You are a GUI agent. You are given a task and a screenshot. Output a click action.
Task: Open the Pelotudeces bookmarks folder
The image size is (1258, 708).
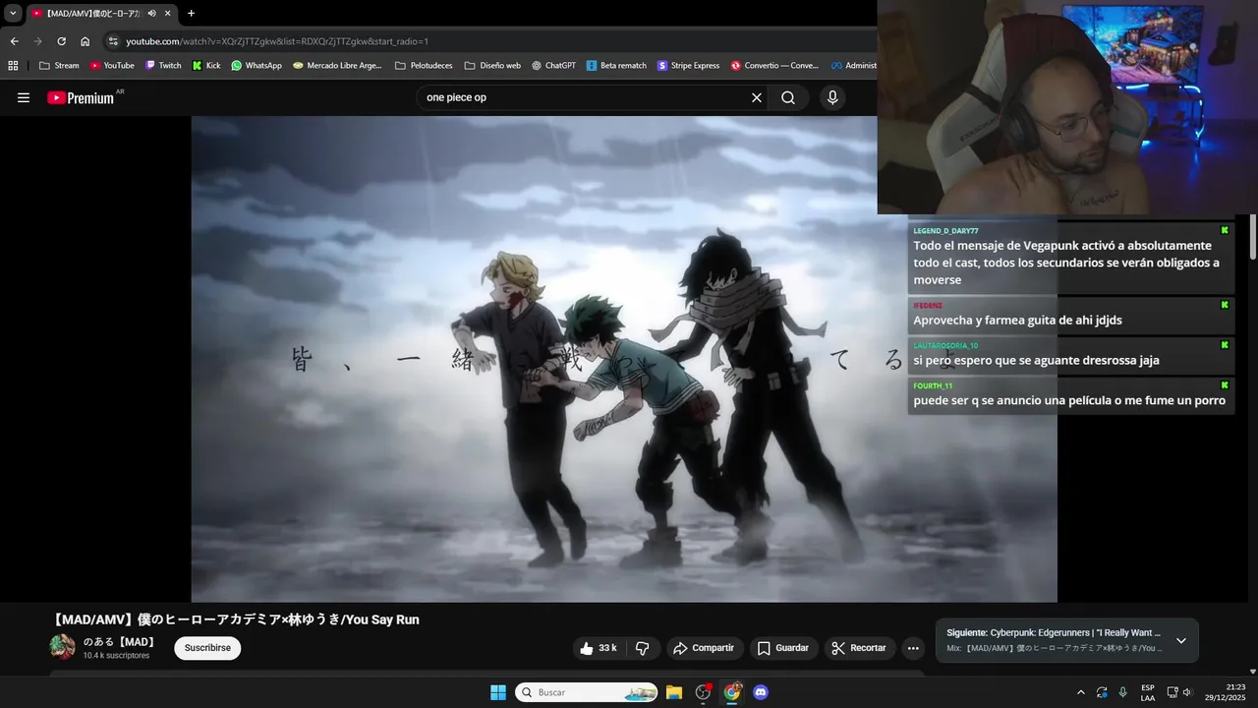pyautogui.click(x=424, y=66)
